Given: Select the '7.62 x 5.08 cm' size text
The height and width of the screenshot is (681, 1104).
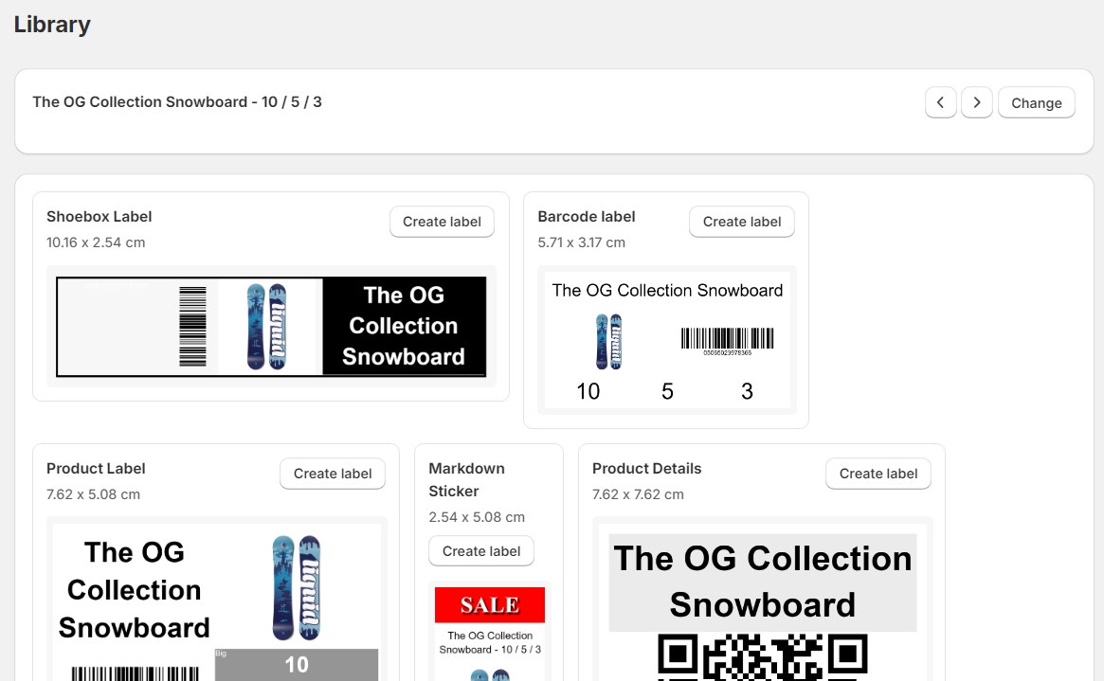Looking at the screenshot, I should 93,494.
